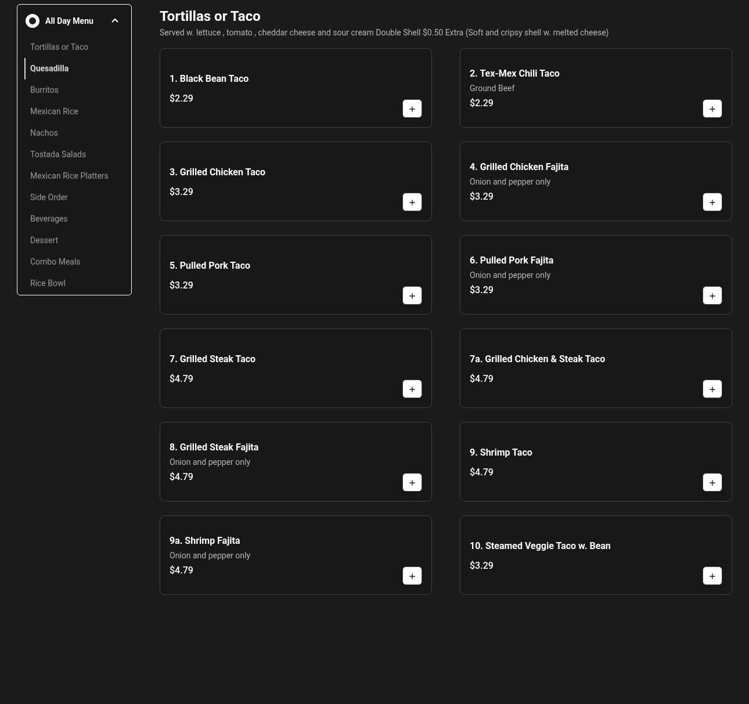The image size is (749, 704).
Task: Open the 7. Grilled Steak Taco title
Action: (x=213, y=359)
